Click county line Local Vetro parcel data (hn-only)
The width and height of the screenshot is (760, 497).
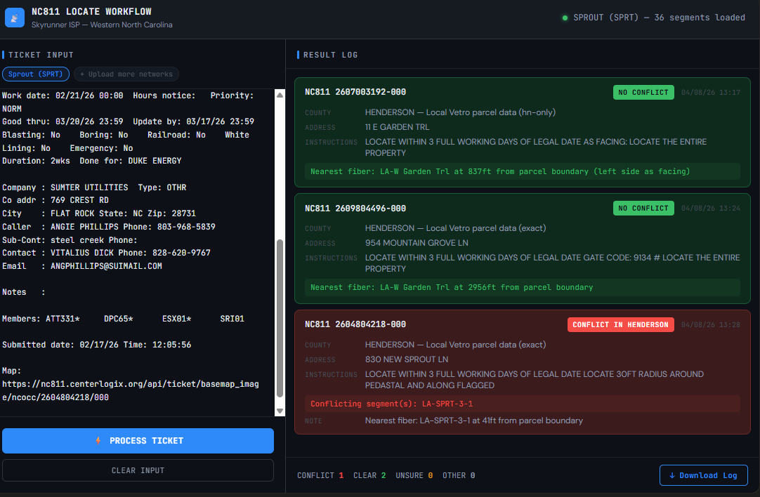[x=460, y=112]
